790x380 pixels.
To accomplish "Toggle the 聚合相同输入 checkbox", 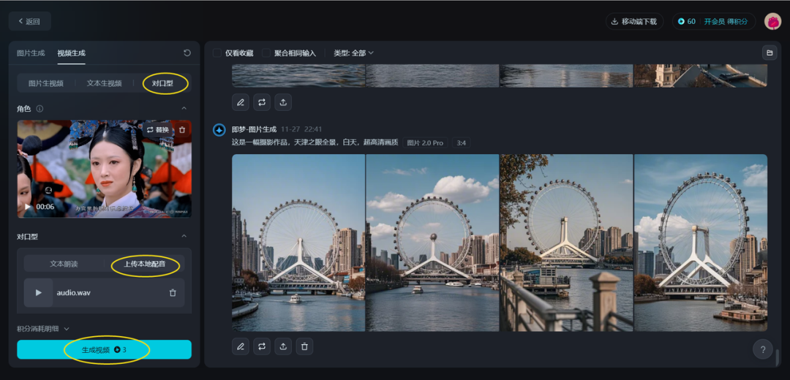I will (x=266, y=53).
